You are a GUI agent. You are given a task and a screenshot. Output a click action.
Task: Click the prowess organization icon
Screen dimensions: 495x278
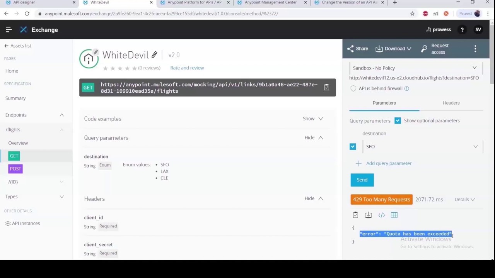click(428, 30)
